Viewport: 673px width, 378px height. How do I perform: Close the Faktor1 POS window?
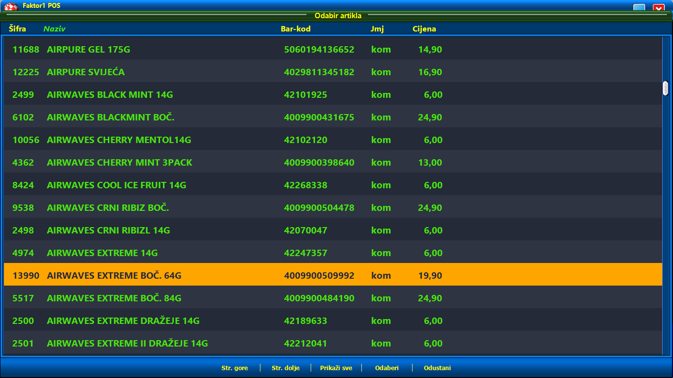click(659, 7)
